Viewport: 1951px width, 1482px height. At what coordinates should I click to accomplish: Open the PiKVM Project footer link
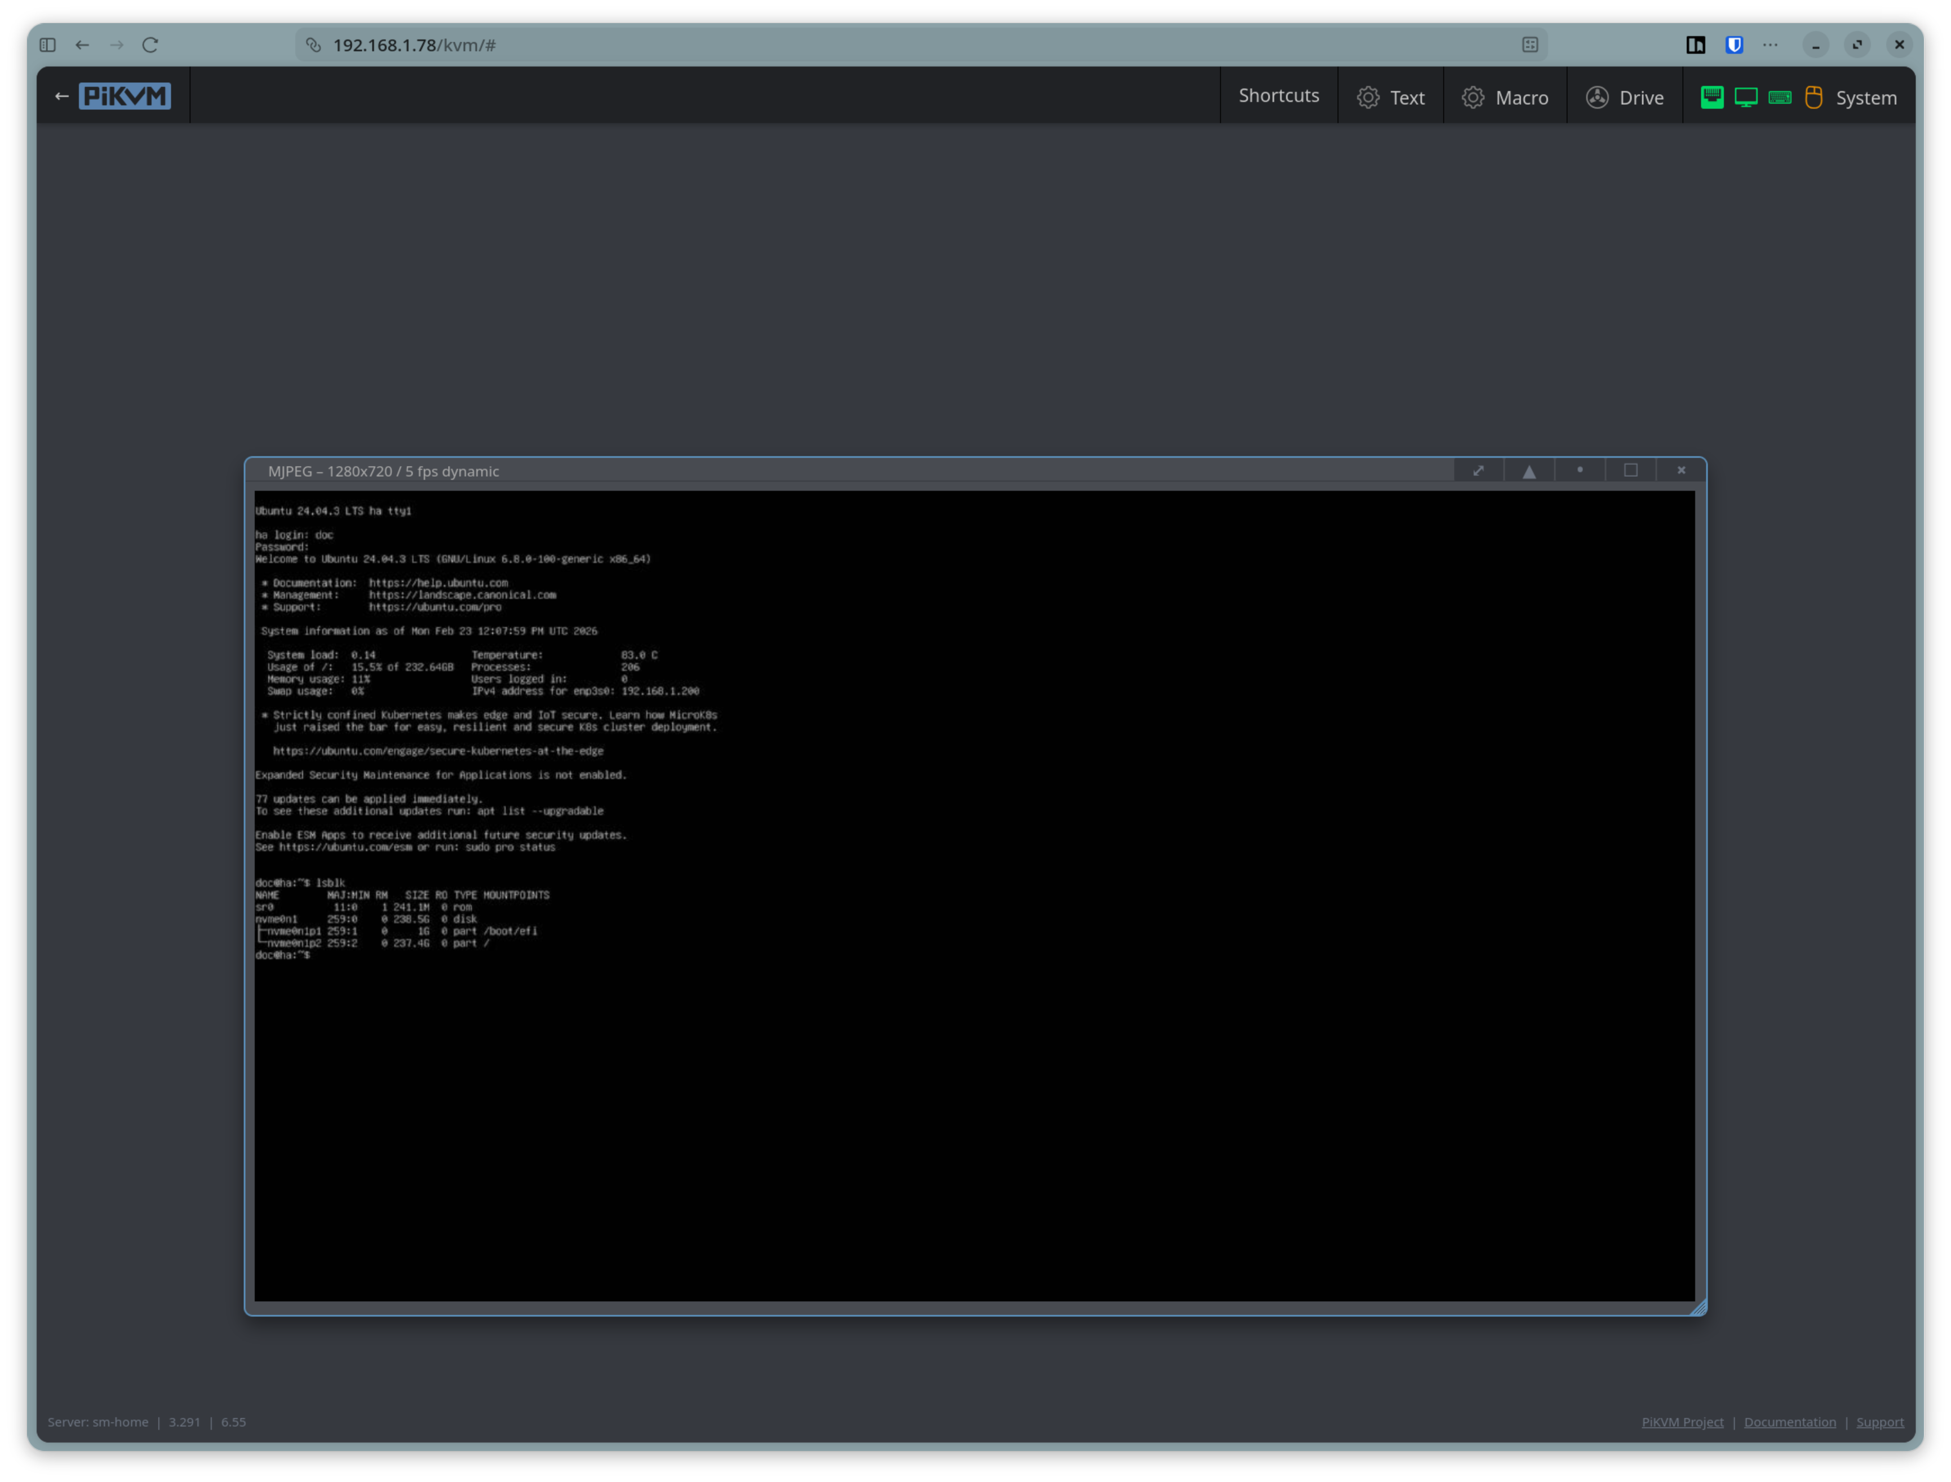pos(1682,1422)
